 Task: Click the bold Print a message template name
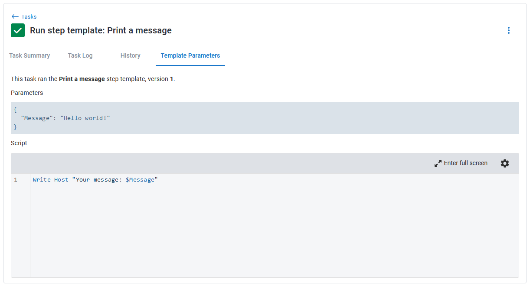click(82, 79)
